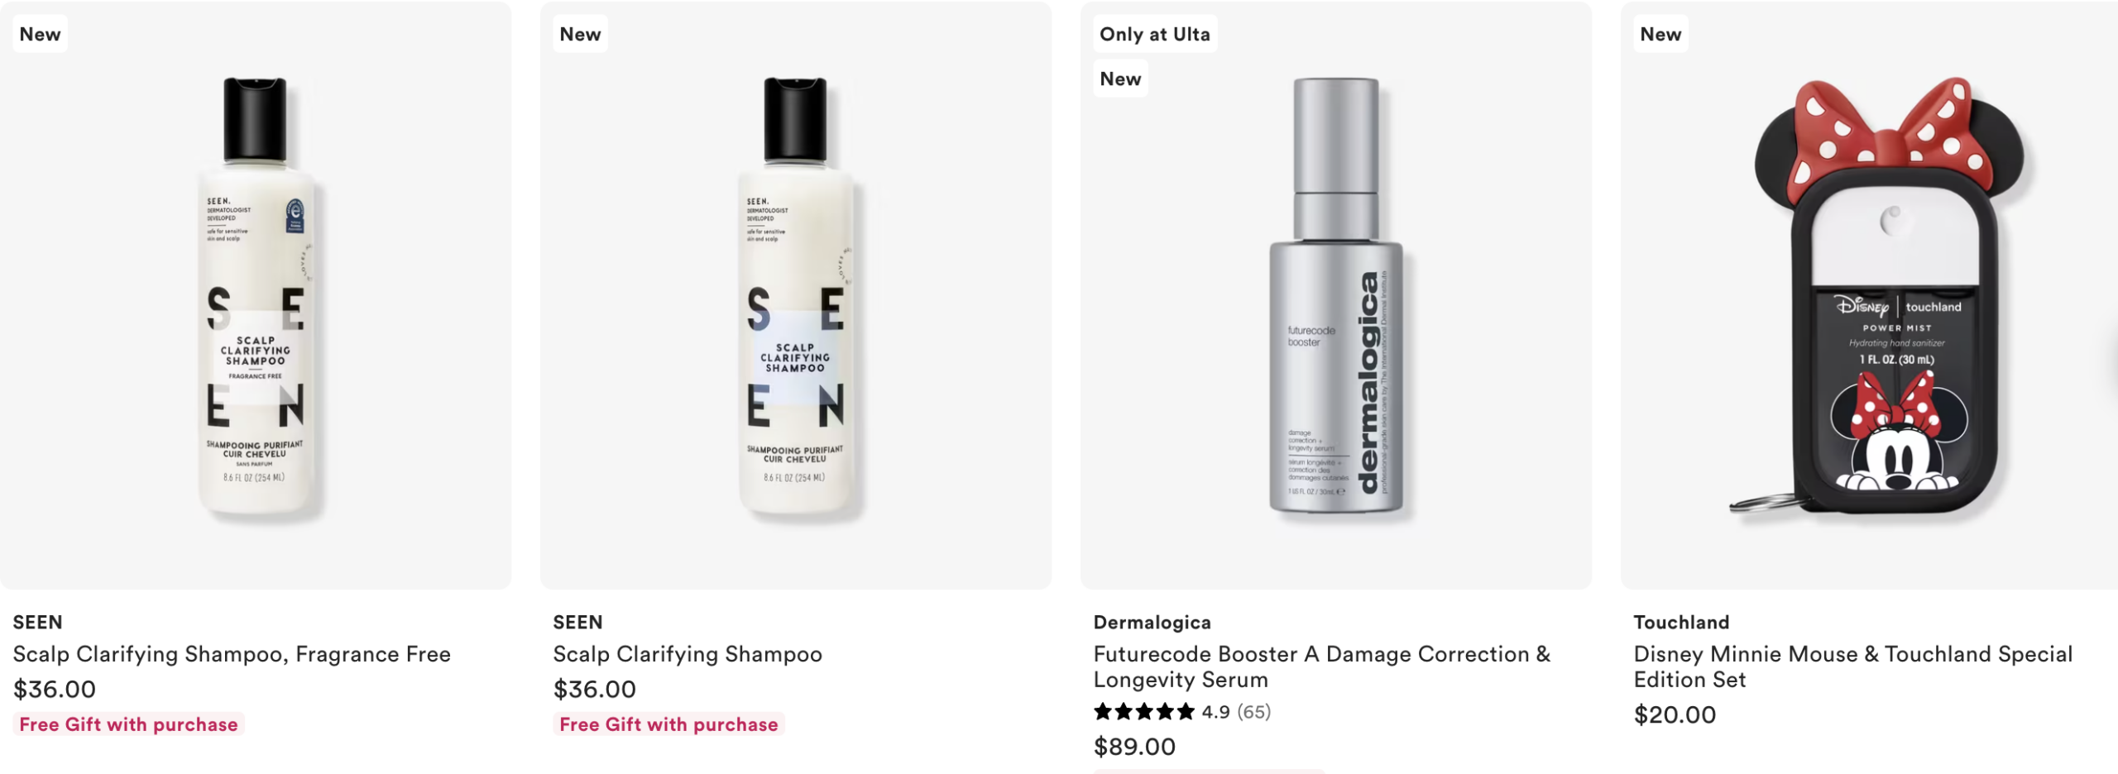This screenshot has height=774, width=2118.
Task: Open Scalp Clarifying Shampoo, Fragrance Free title link
Action: 232,654
